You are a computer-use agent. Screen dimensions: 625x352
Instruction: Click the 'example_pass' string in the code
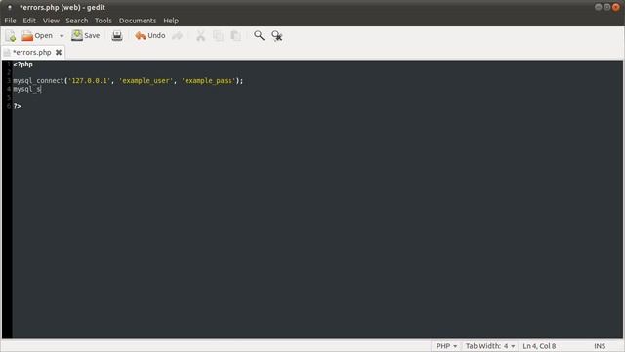pyautogui.click(x=208, y=80)
